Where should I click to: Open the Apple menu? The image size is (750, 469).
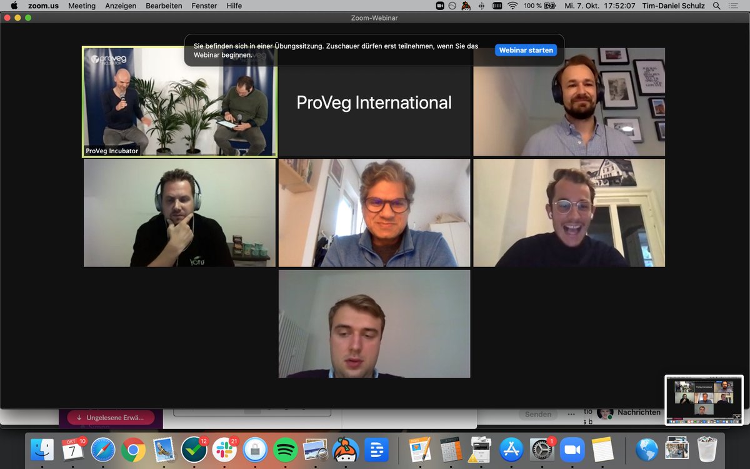[x=14, y=6]
